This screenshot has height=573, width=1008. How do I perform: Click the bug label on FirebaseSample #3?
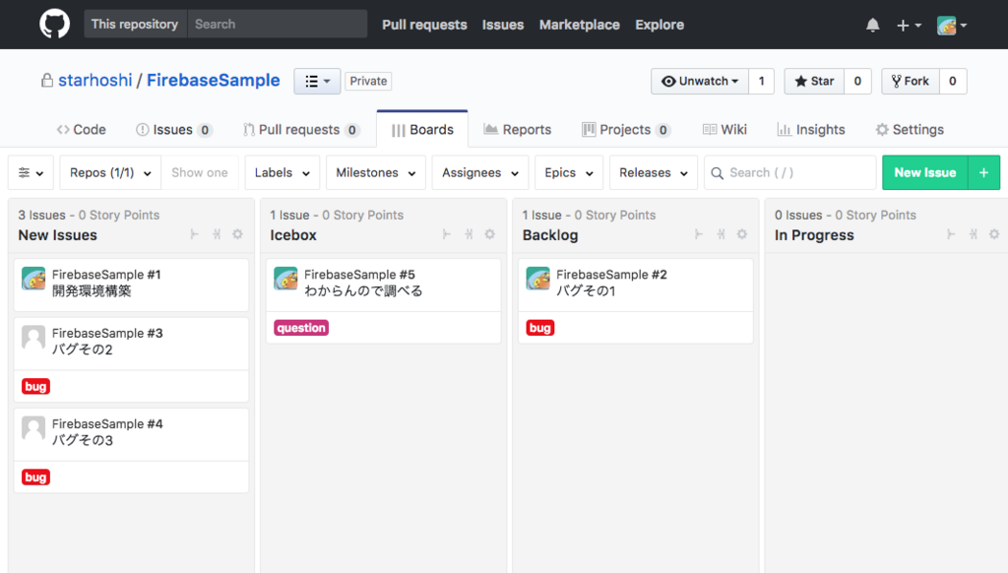click(x=35, y=387)
